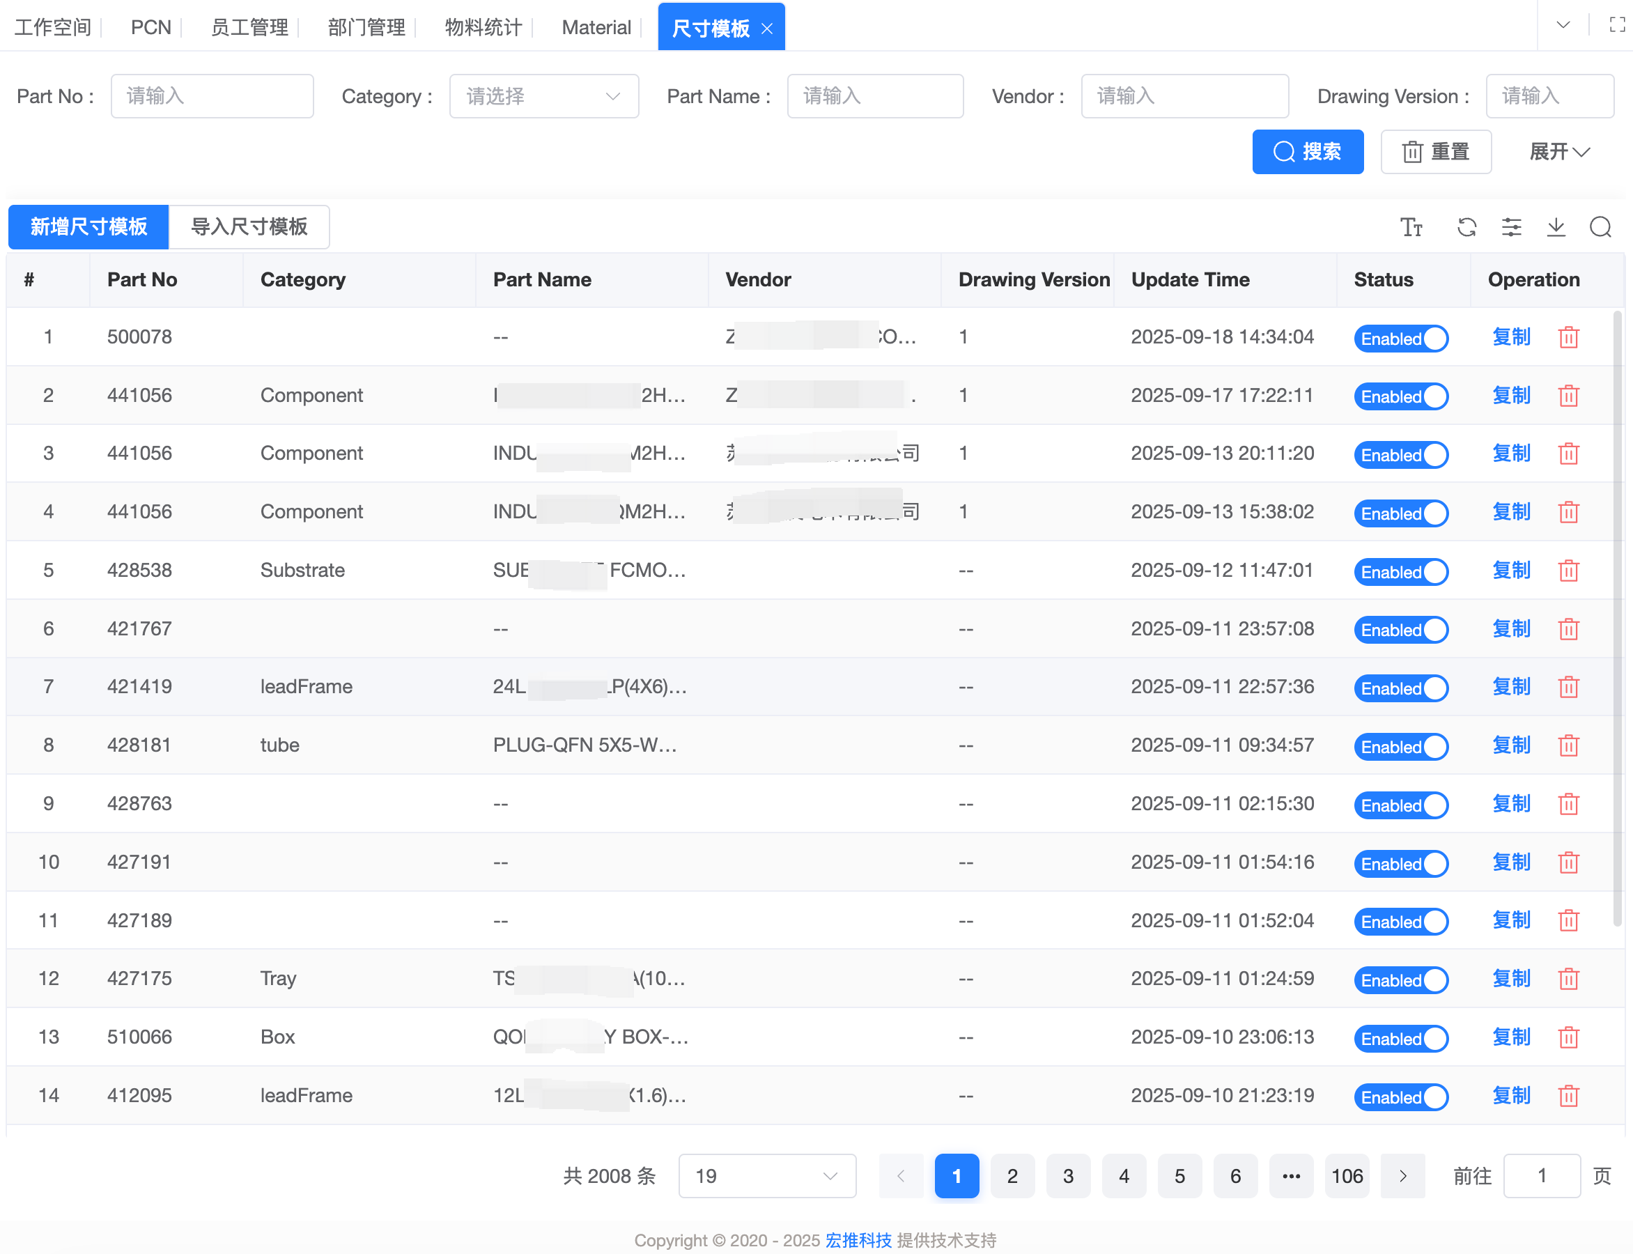Toggle Enabled switch for part 500078
This screenshot has height=1254, width=1633.
[1401, 338]
